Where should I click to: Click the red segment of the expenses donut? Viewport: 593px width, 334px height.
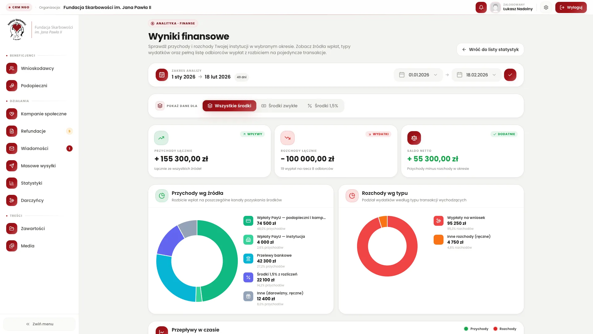coord(387,271)
